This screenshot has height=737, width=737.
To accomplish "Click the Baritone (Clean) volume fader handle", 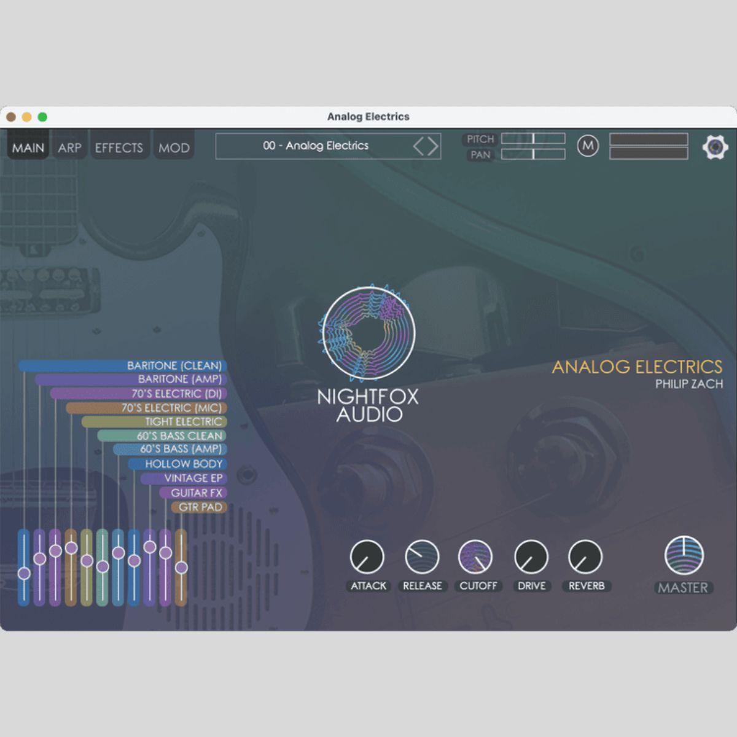I will 24,573.
